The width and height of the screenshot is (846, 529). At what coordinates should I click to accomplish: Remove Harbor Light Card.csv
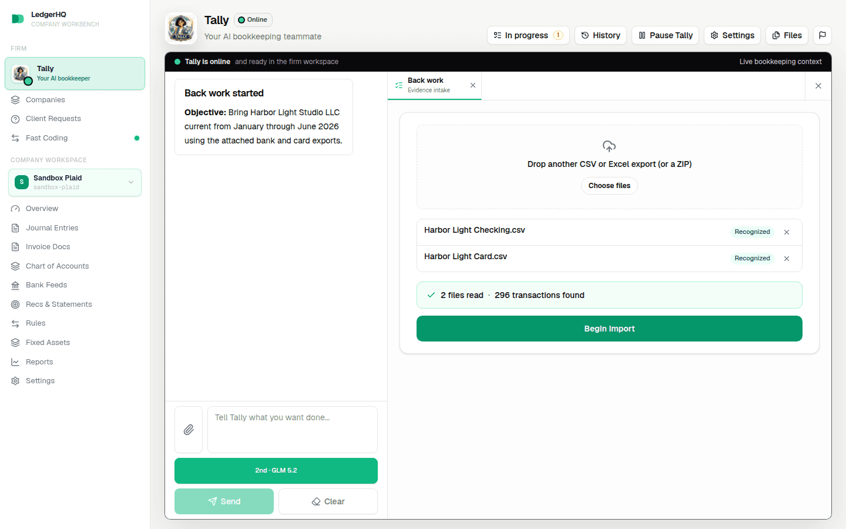pos(787,259)
